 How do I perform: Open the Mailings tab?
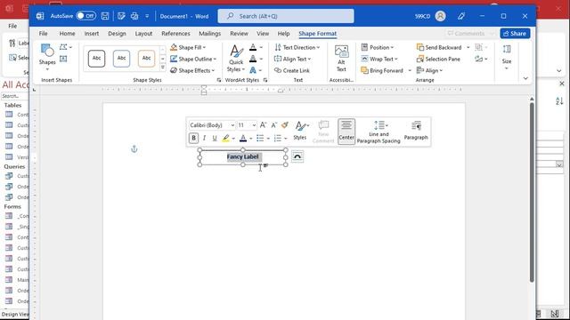pos(210,34)
